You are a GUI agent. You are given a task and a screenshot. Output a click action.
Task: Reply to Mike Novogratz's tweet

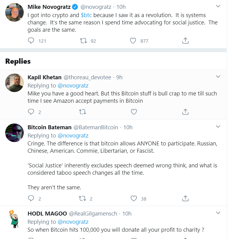pyautogui.click(x=31, y=41)
